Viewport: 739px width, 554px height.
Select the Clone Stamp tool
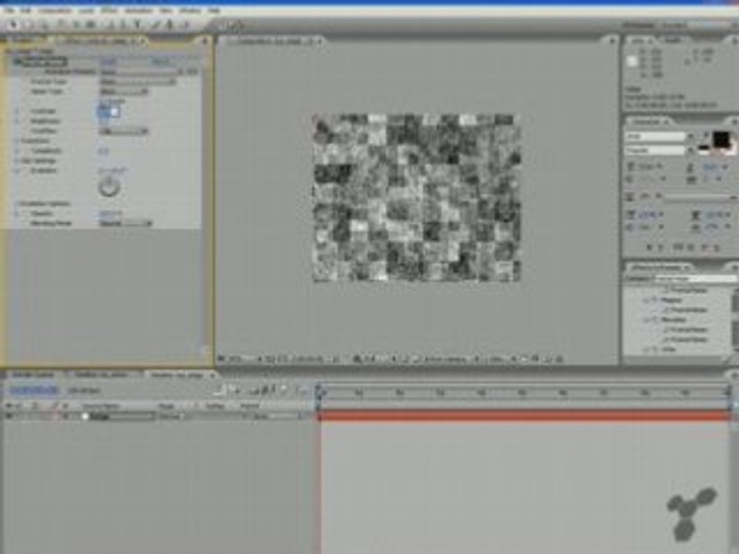tap(169, 25)
